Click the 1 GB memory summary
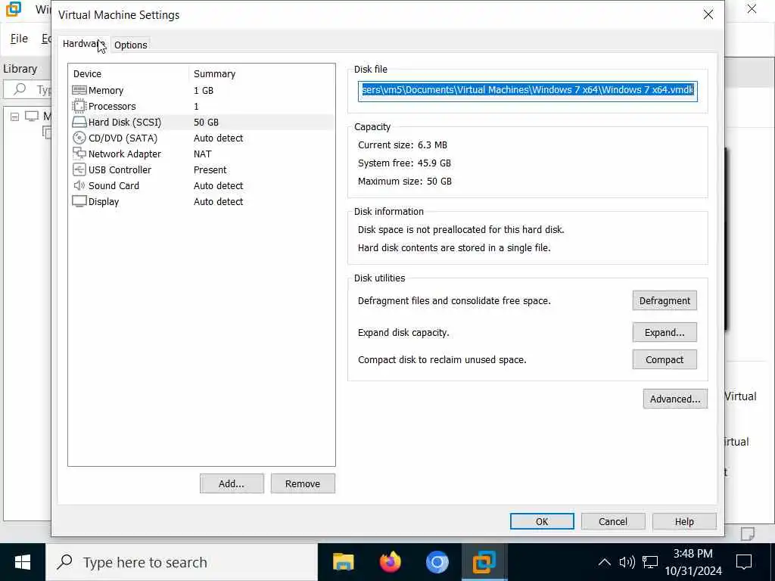The height and width of the screenshot is (581, 775). [204, 91]
